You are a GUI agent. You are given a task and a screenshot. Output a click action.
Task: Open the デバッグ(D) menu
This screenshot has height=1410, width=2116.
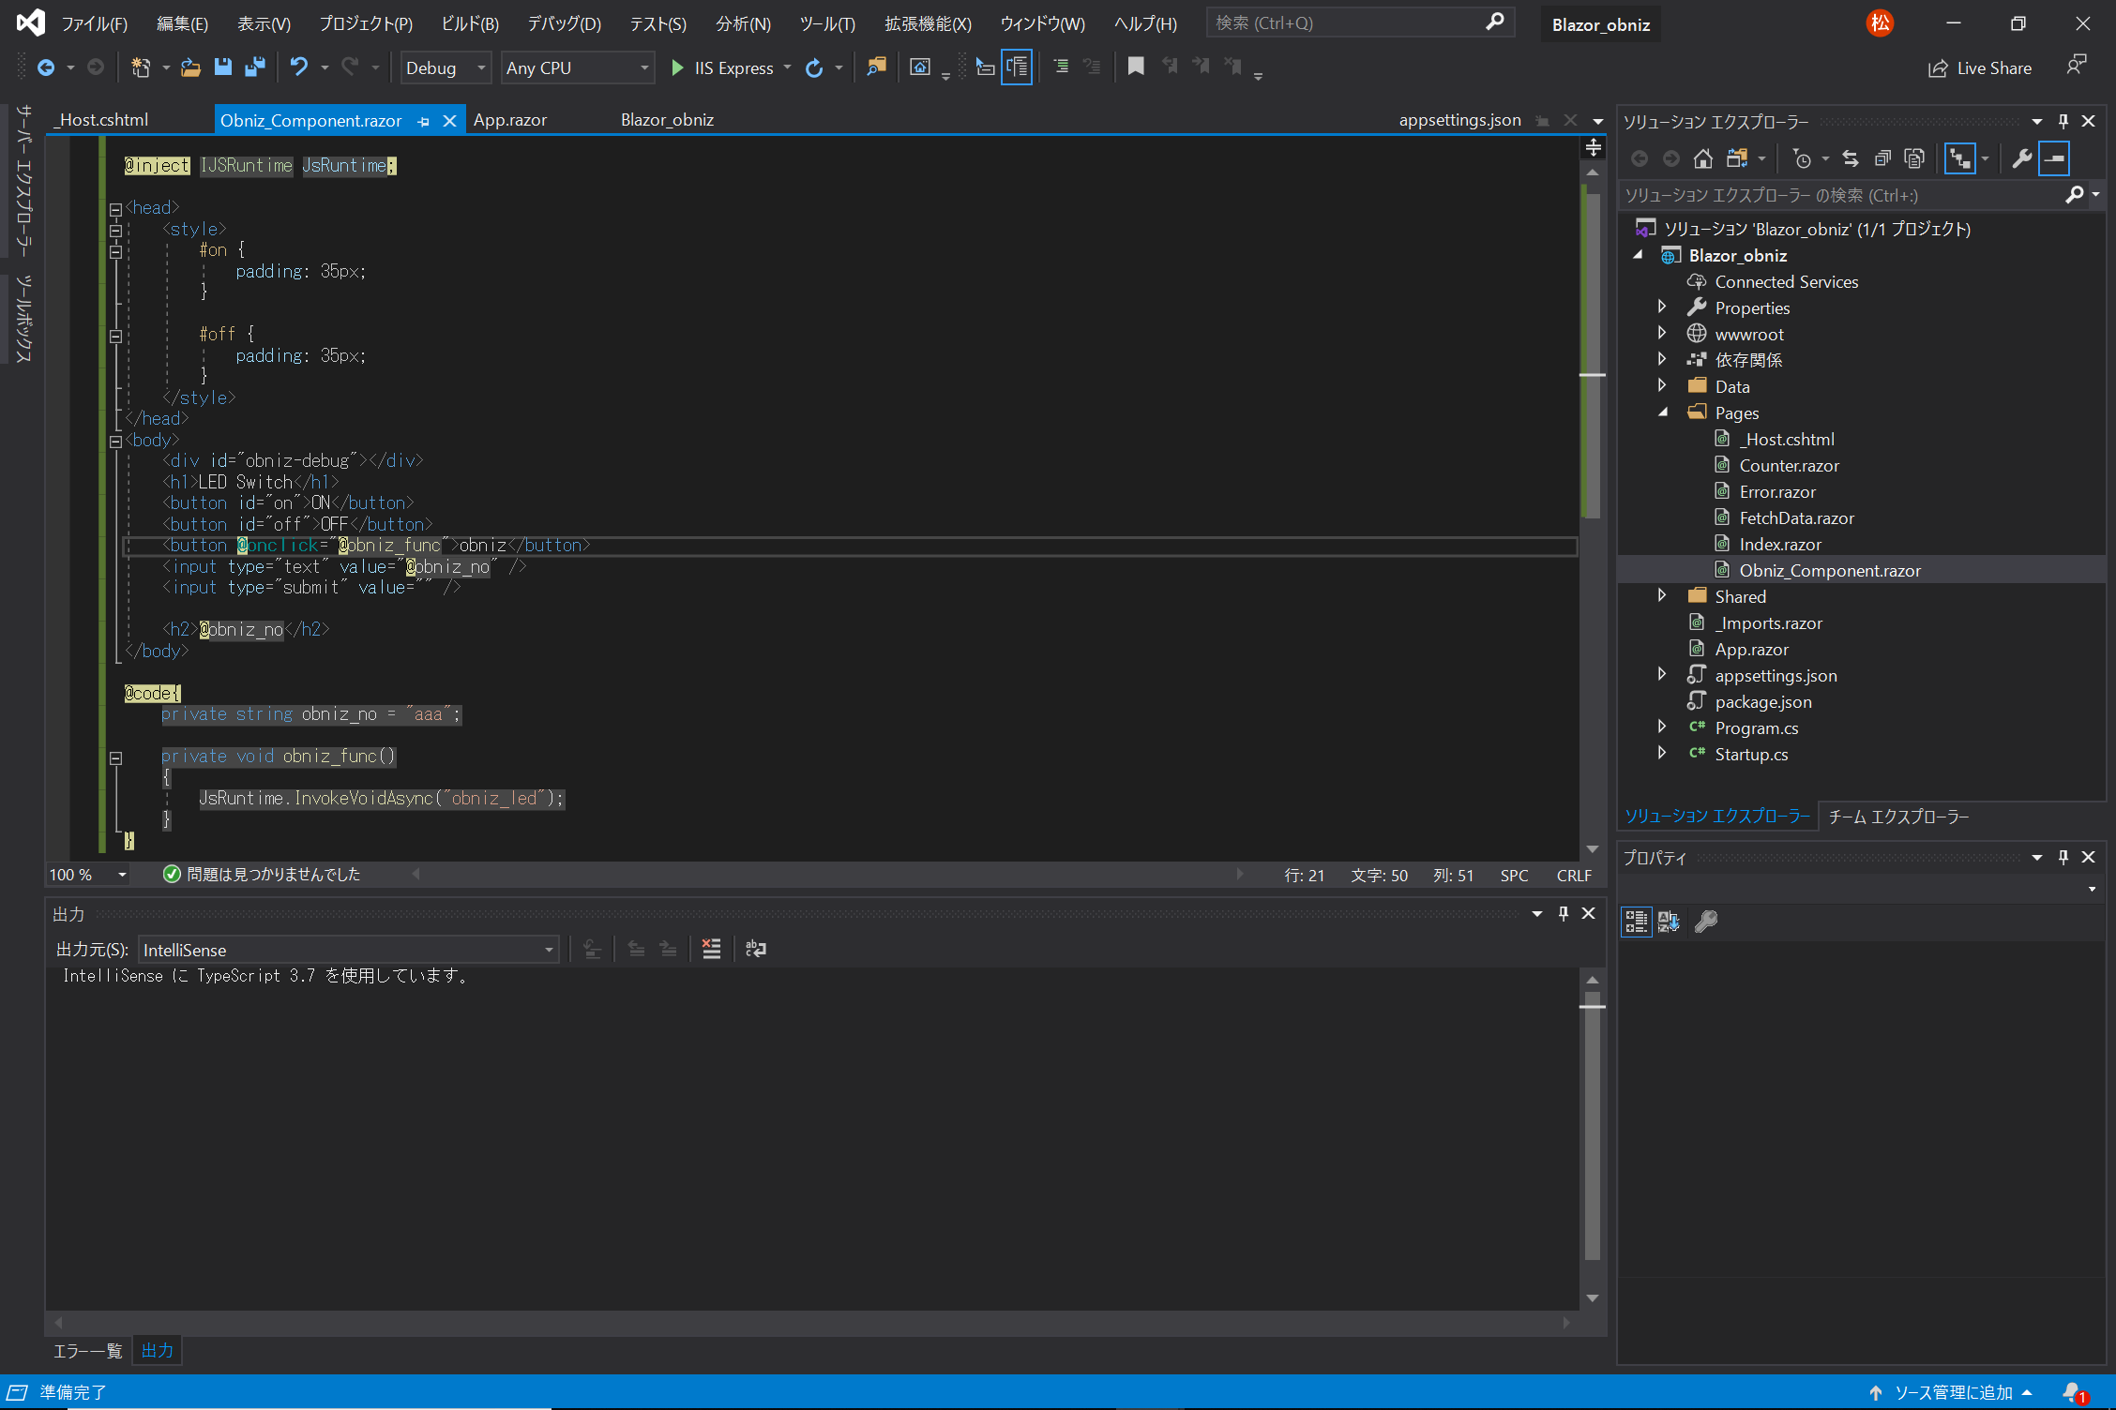564,23
